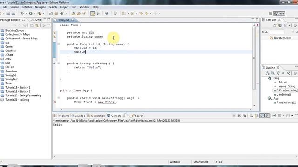The width and height of the screenshot is (298, 167).
Task: Toggle Hide Local Types in the Outline toolbar
Action: coord(288,73)
